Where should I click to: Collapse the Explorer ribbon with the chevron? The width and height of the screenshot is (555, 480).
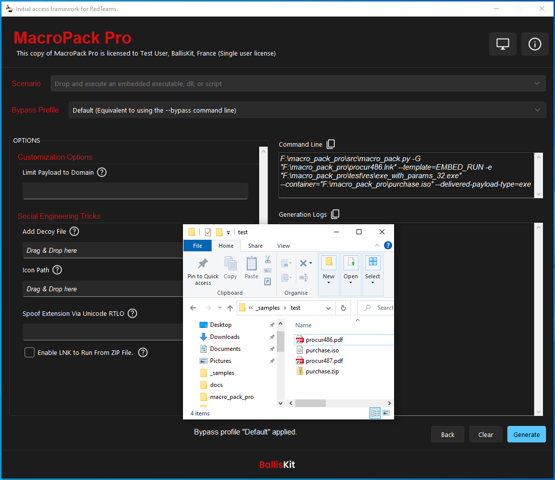click(377, 245)
